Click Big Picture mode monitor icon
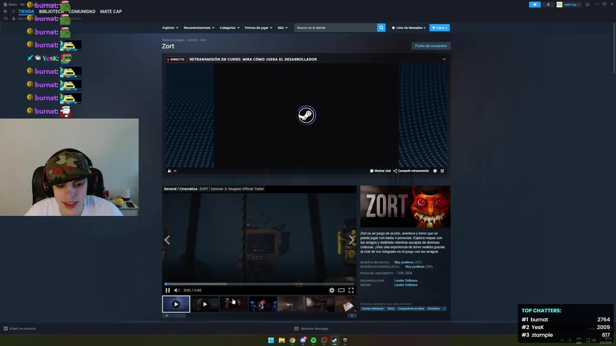 tap(587, 4)
